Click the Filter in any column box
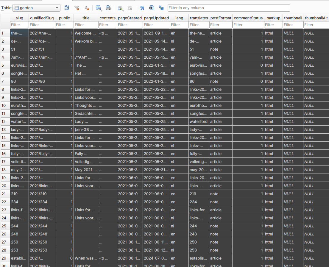The height and width of the screenshot is (267, 329). pyautogui.click(x=229, y=8)
